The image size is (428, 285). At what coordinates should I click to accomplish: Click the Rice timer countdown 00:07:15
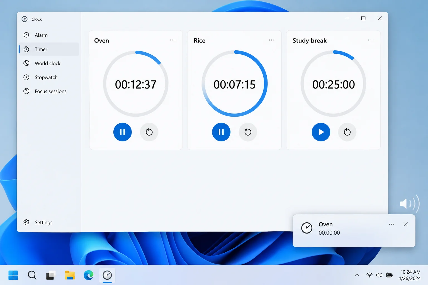click(x=235, y=85)
